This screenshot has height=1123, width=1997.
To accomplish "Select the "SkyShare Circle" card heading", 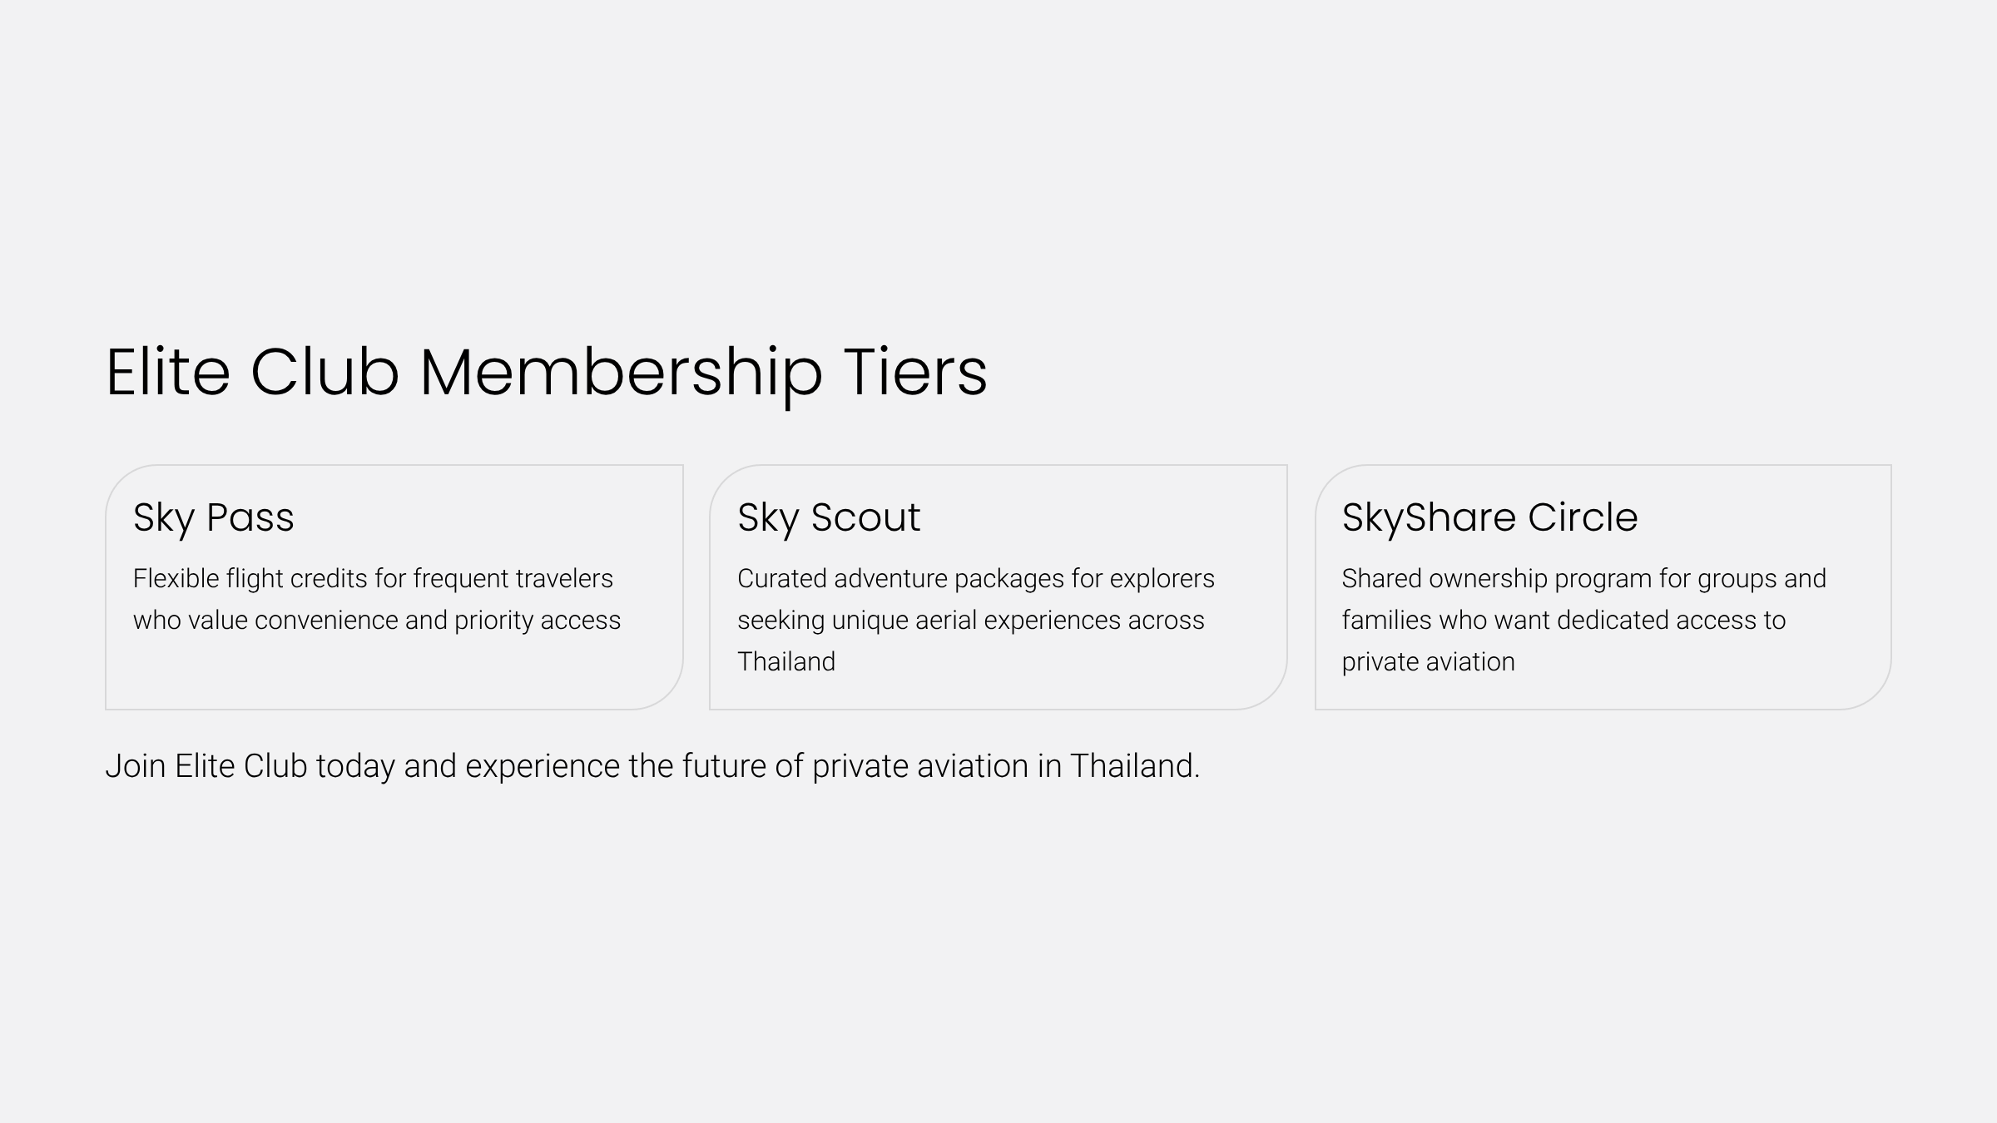I will pyautogui.click(x=1489, y=517).
